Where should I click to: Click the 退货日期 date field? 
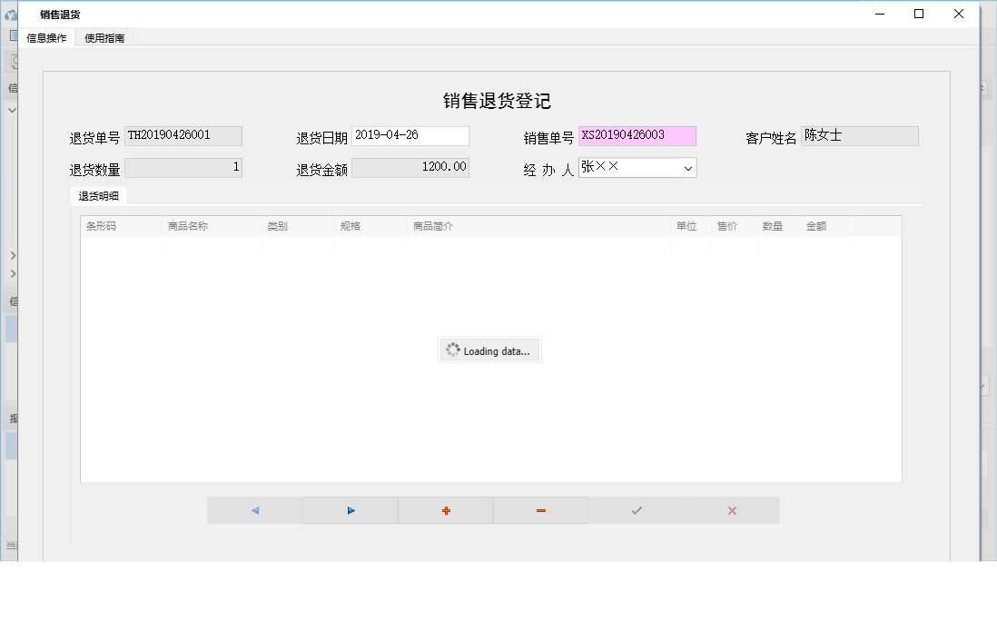click(x=410, y=135)
